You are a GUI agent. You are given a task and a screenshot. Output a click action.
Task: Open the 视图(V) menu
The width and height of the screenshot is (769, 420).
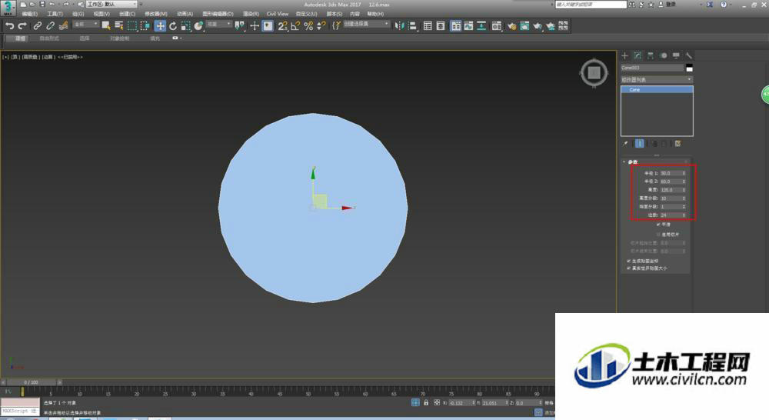[x=102, y=14]
